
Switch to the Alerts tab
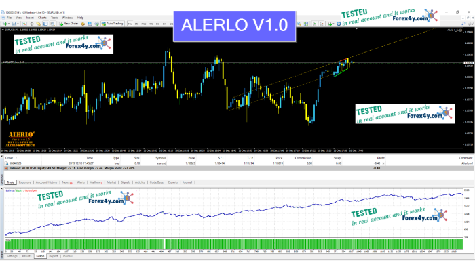[81, 182]
